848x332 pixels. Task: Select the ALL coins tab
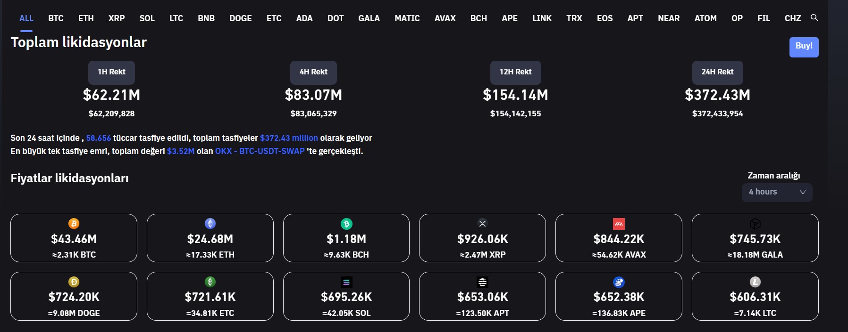[x=26, y=18]
